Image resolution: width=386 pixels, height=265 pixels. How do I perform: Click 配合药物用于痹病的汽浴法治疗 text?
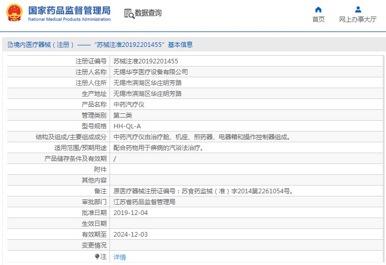click(x=159, y=148)
